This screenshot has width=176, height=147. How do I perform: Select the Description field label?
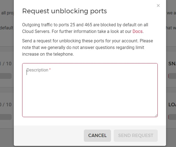click(x=37, y=70)
